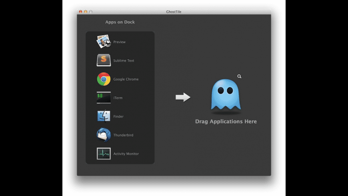Select the "Google Chrome" text entry
Viewport: 348px width, 196px height.
[x=126, y=79]
